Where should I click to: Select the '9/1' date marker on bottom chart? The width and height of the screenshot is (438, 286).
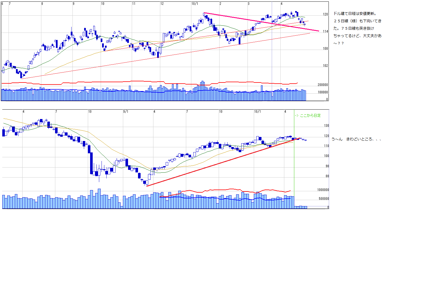(x=125, y=112)
